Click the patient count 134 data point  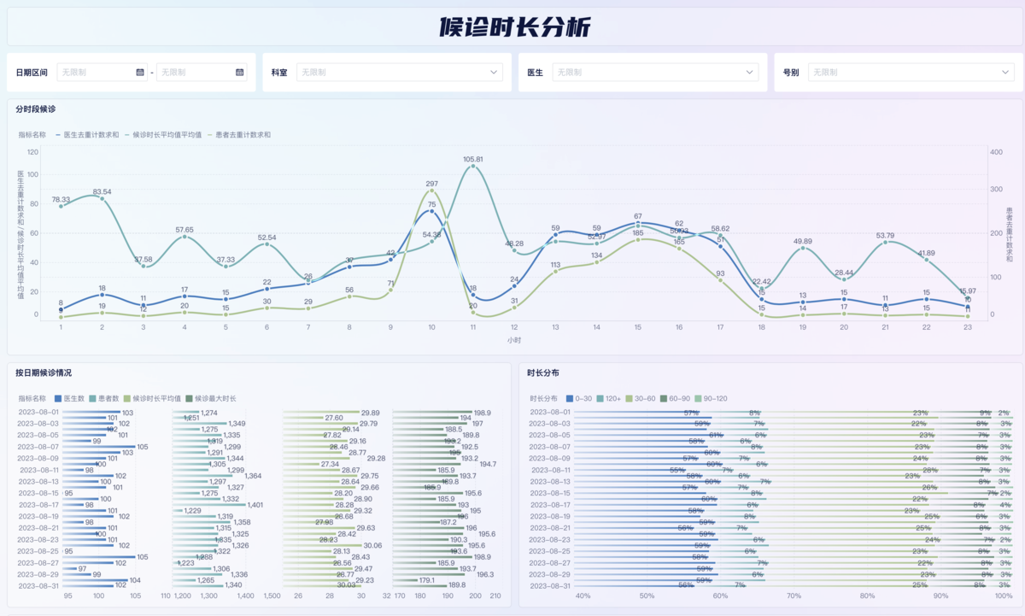[596, 262]
